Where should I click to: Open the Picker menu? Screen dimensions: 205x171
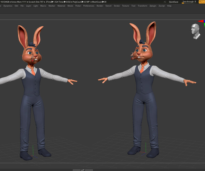click(x=78, y=6)
